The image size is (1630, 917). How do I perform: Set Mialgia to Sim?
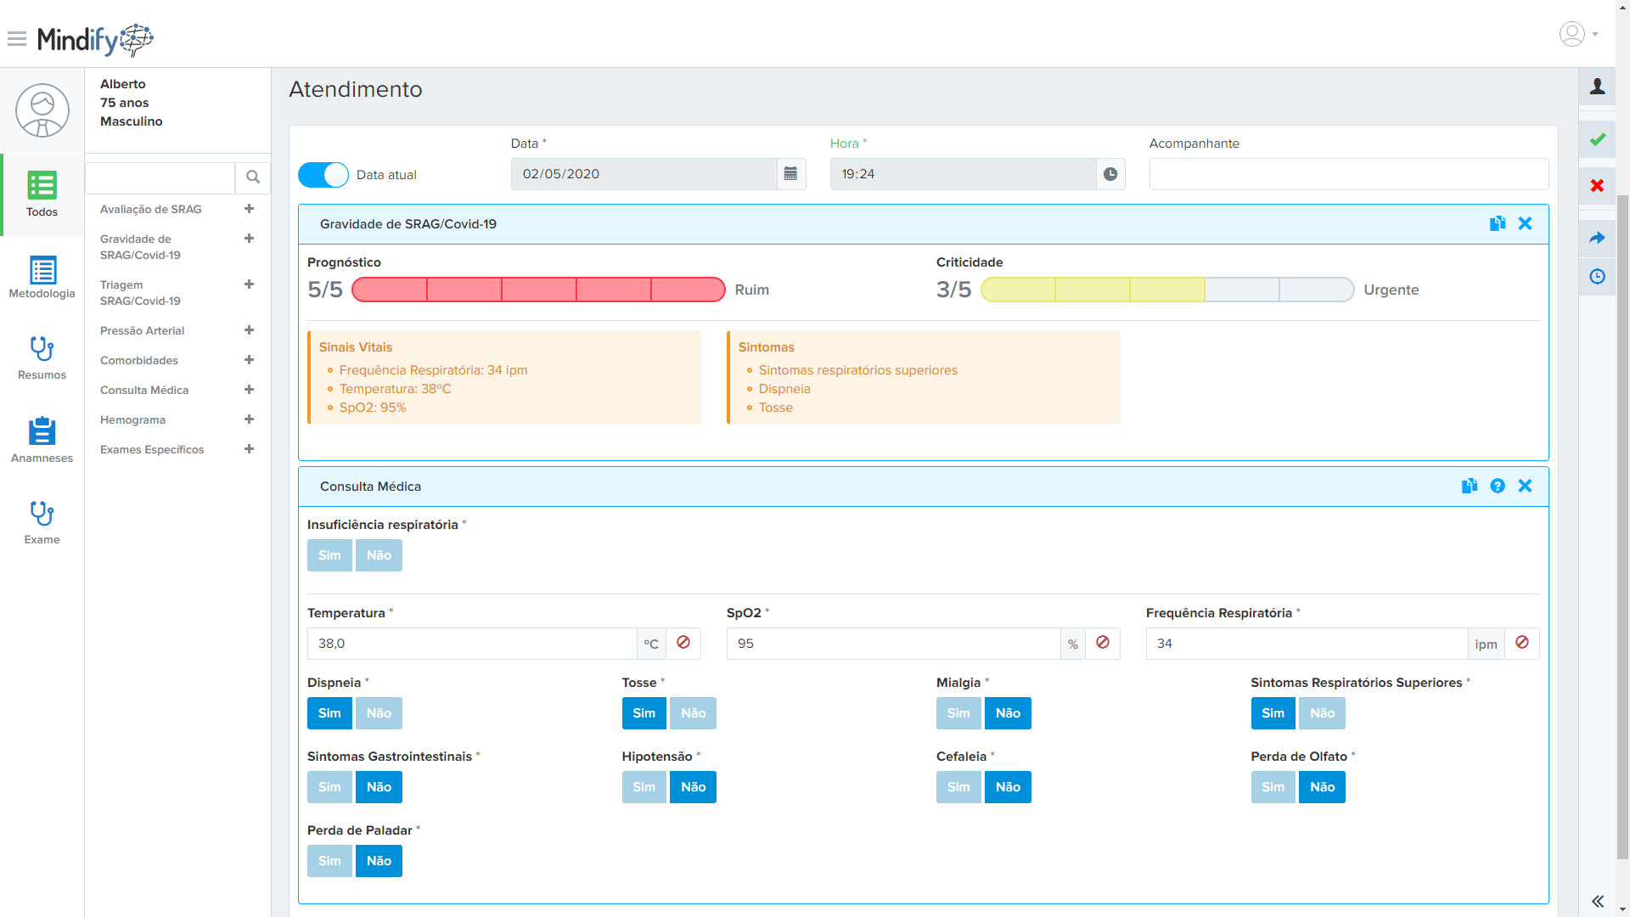coord(958,713)
